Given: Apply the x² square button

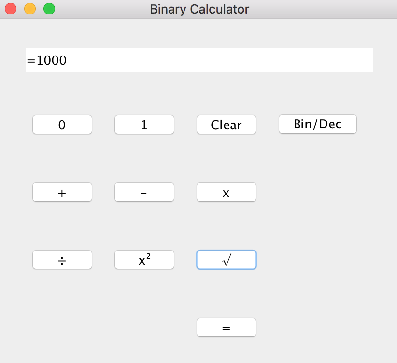Looking at the screenshot, I should pyautogui.click(x=144, y=260).
